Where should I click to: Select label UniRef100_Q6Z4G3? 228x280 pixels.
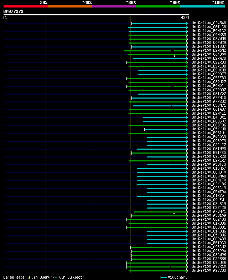tap(209, 219)
